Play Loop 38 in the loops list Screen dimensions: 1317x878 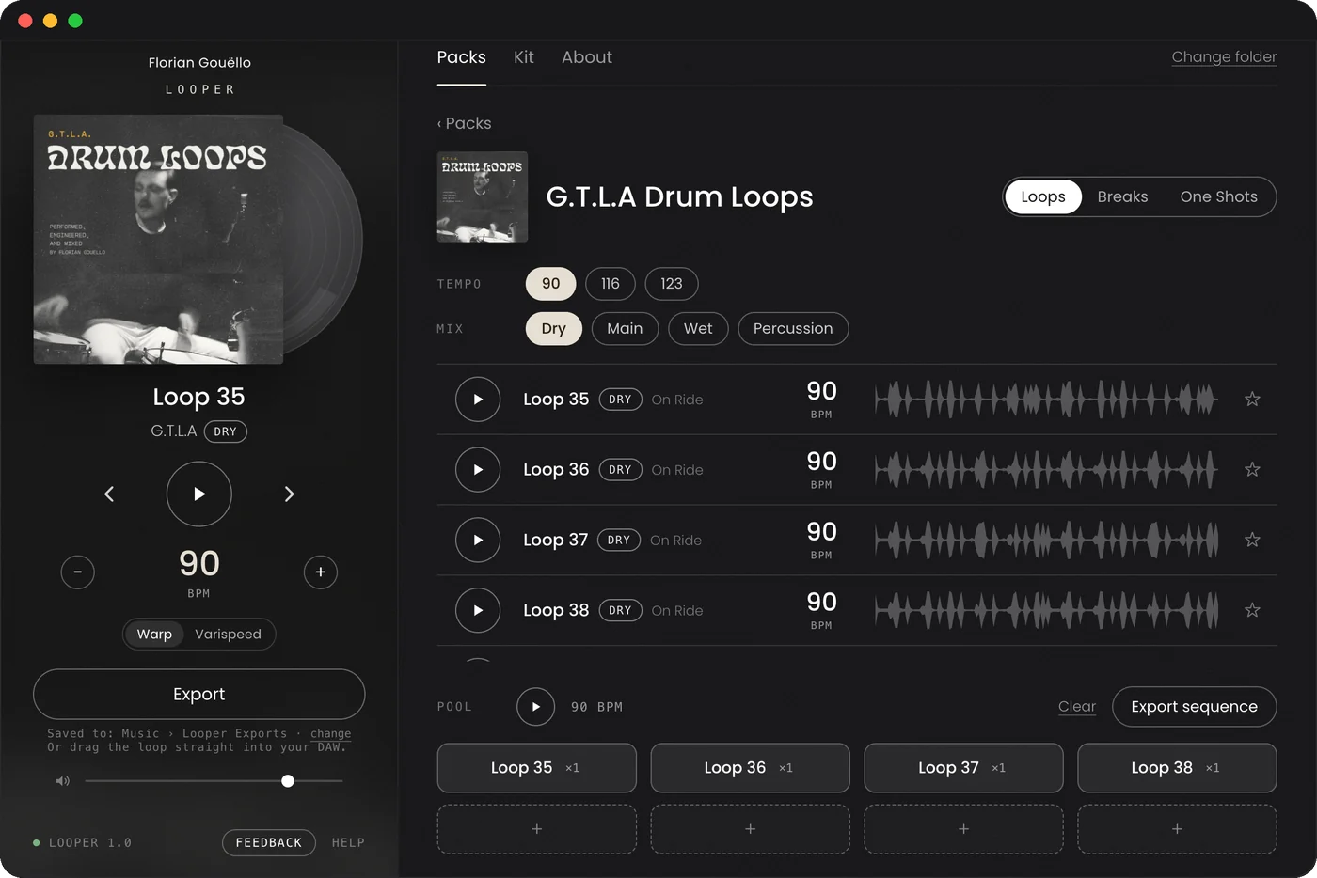pyautogui.click(x=478, y=611)
